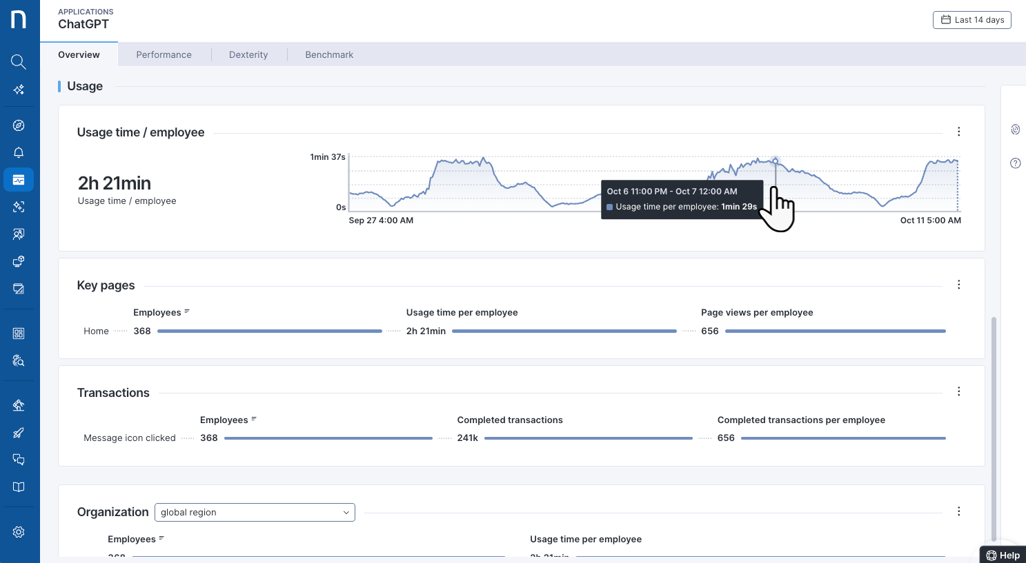Open the Dexterity tab
Image resolution: width=1026 pixels, height=563 pixels.
pyautogui.click(x=248, y=54)
